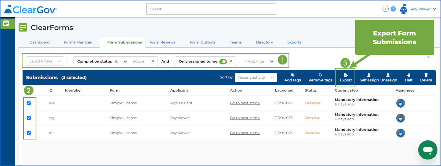Screen dimensions: 441x166
Task: Click Go to next step for #14
Action: click(x=245, y=103)
